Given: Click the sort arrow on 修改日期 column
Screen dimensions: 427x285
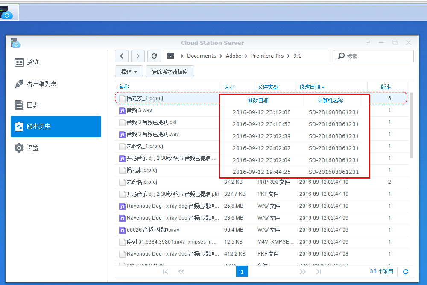Looking at the screenshot, I should click(324, 87).
